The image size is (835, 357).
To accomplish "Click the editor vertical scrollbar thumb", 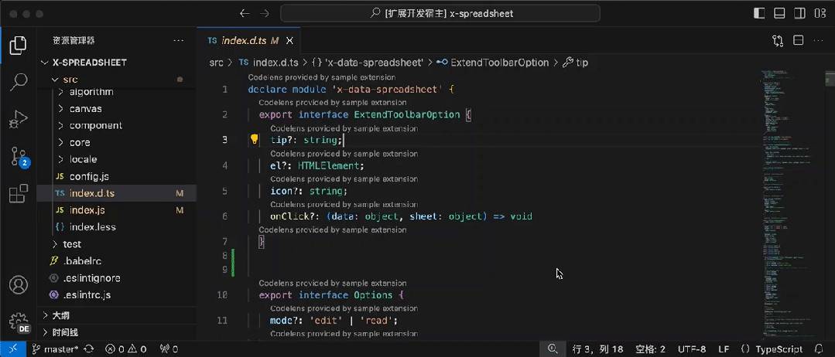I will tap(829, 77).
